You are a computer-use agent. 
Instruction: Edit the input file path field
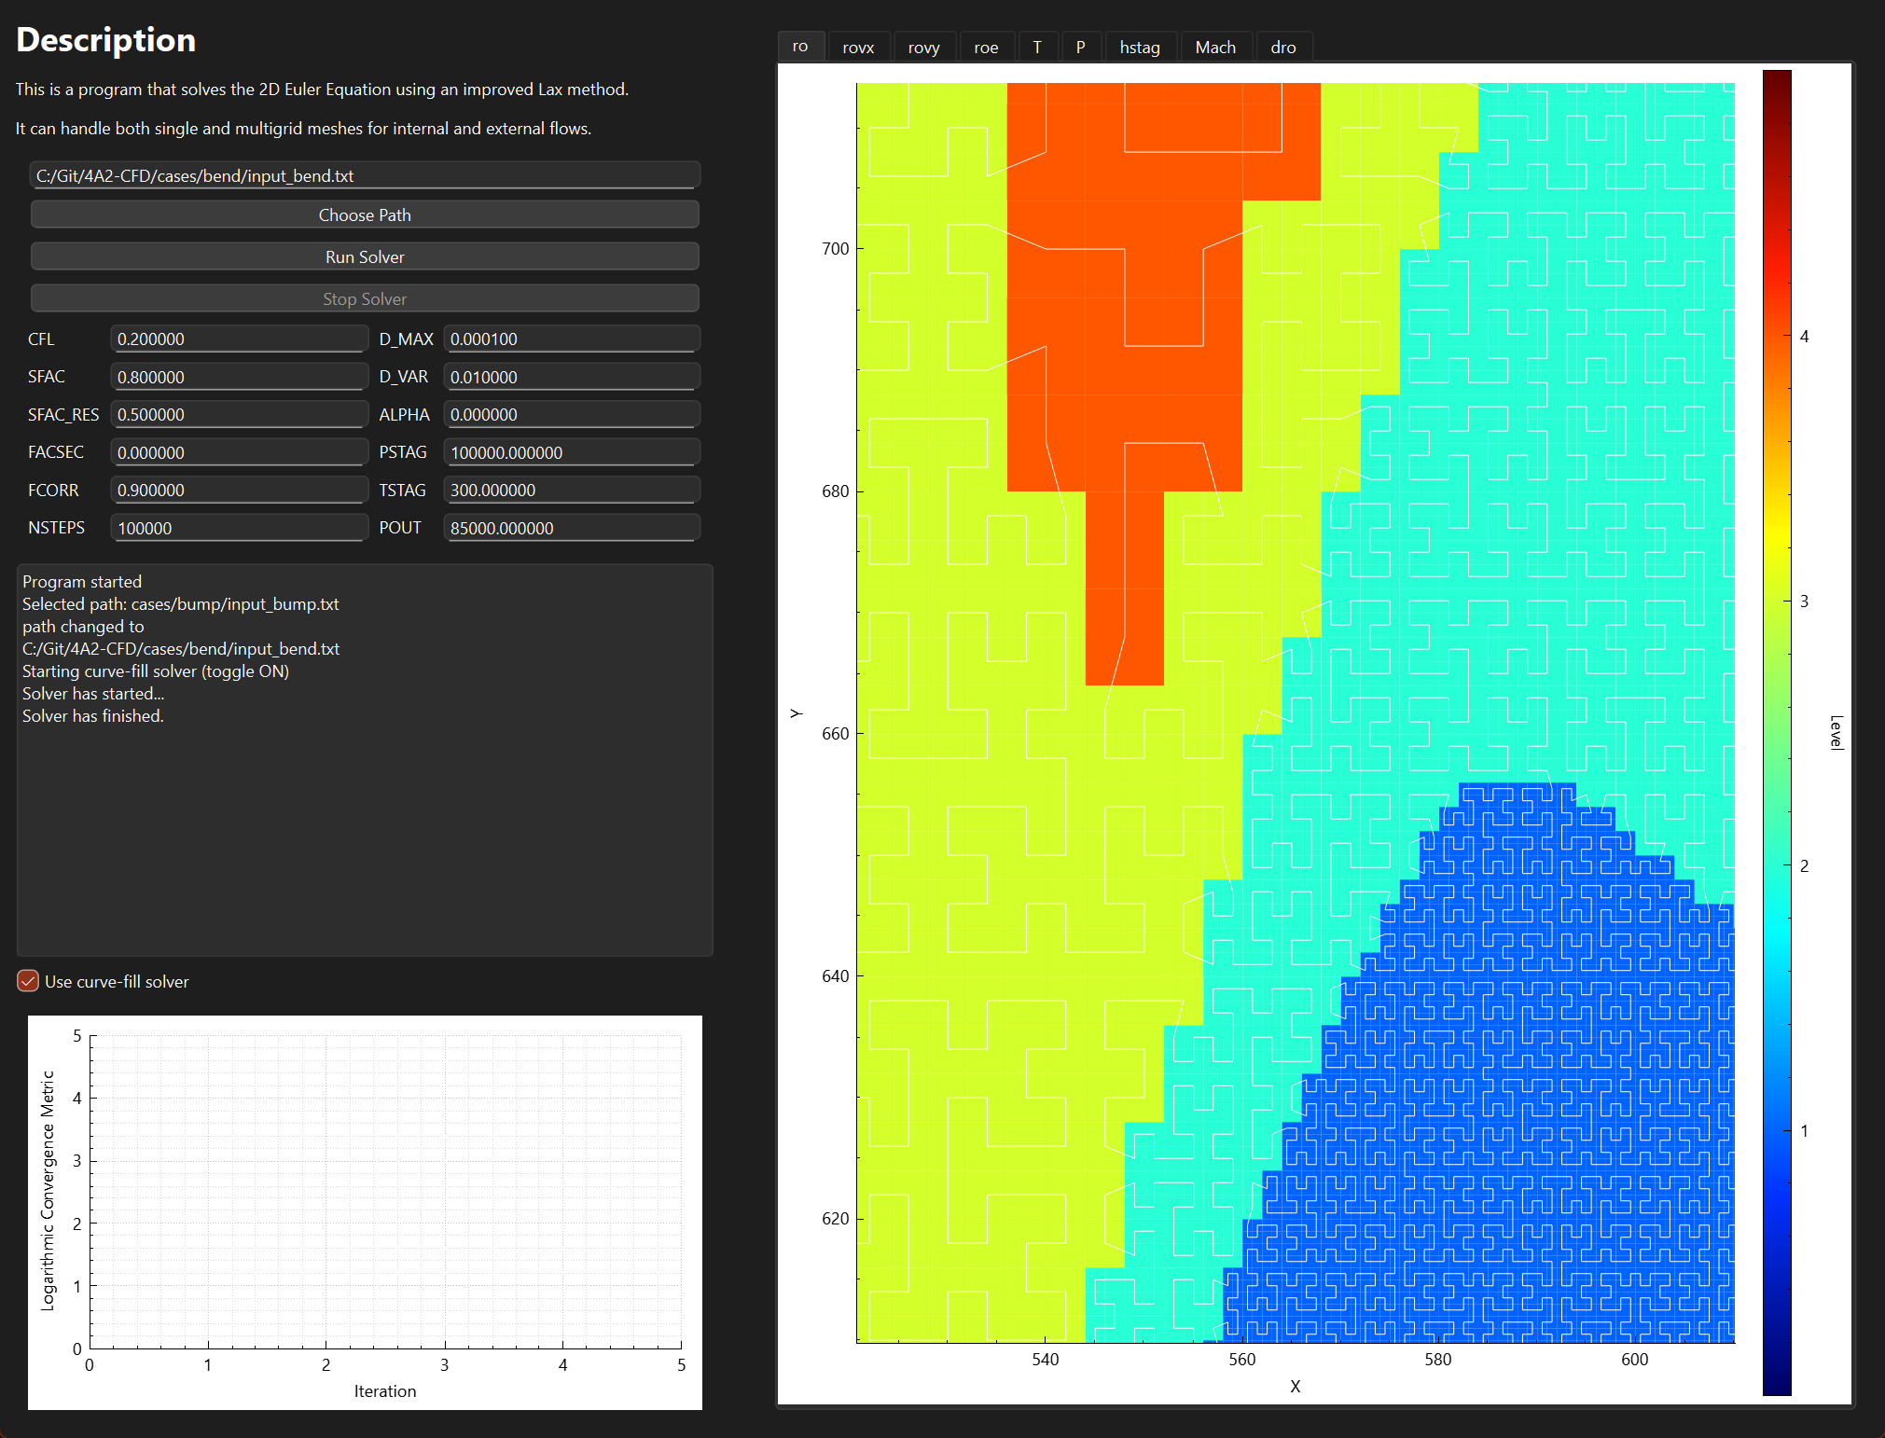[365, 175]
